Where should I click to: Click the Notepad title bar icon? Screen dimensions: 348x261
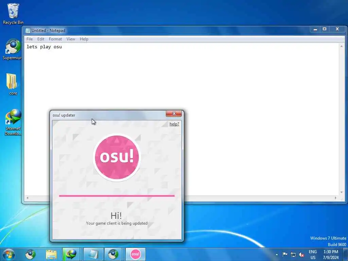click(x=28, y=31)
